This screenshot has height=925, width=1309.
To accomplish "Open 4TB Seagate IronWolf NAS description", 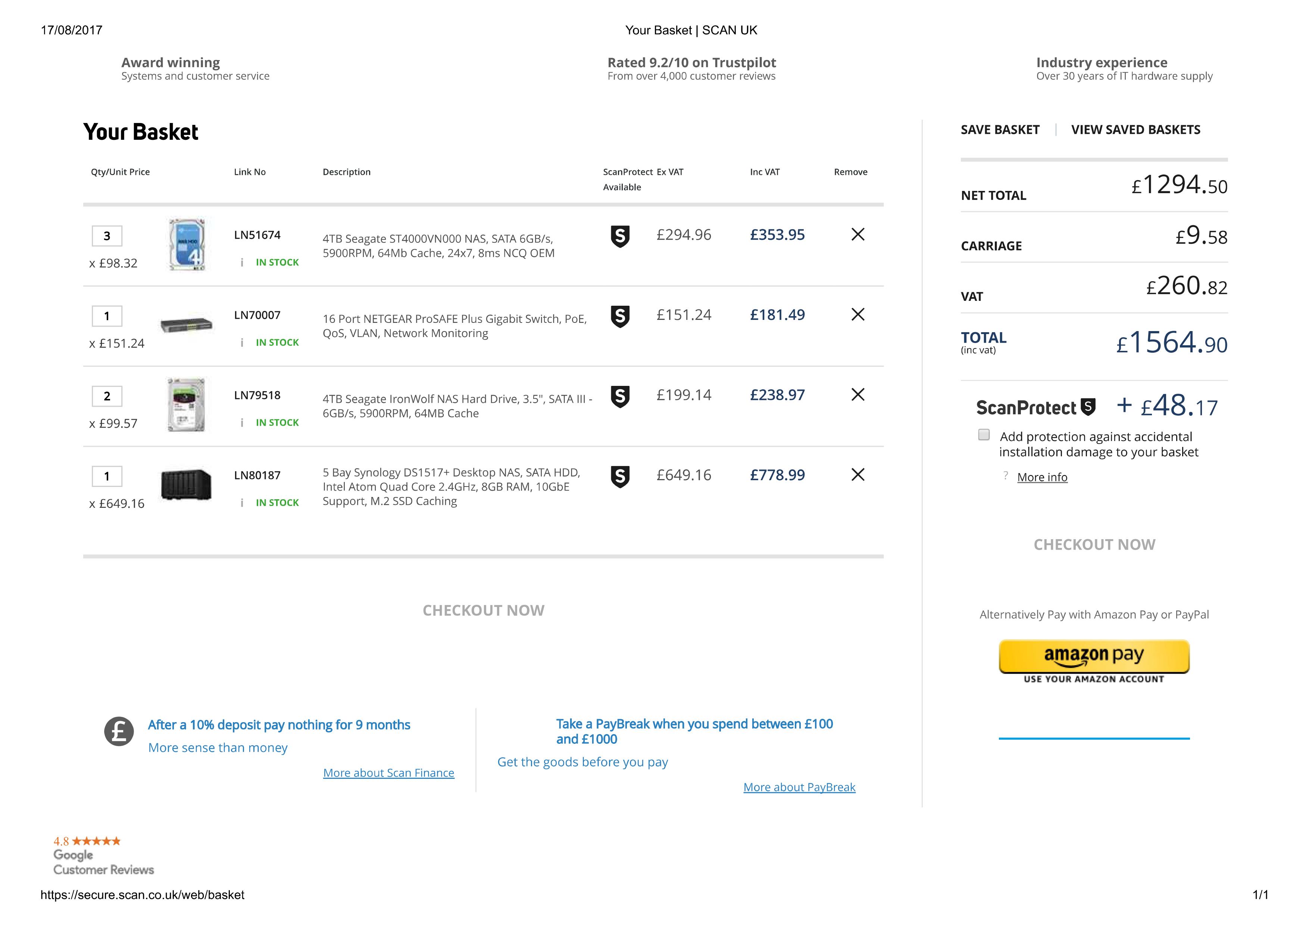I will pos(457,406).
